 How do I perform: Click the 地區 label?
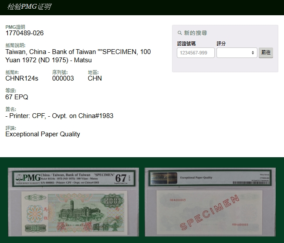(93, 72)
